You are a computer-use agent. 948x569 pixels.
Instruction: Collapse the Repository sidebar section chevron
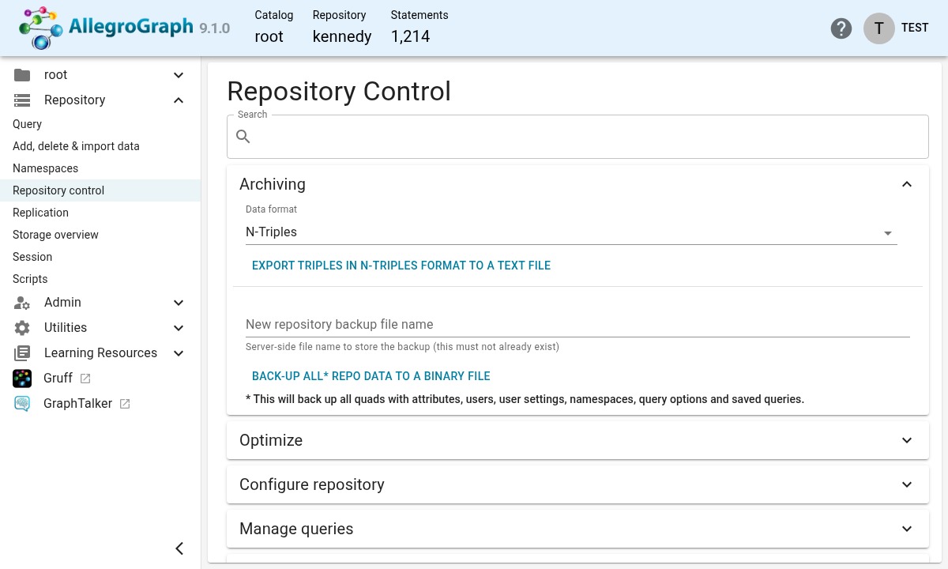click(x=179, y=100)
